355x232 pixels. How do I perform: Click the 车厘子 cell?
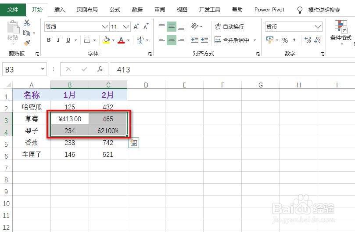32,155
